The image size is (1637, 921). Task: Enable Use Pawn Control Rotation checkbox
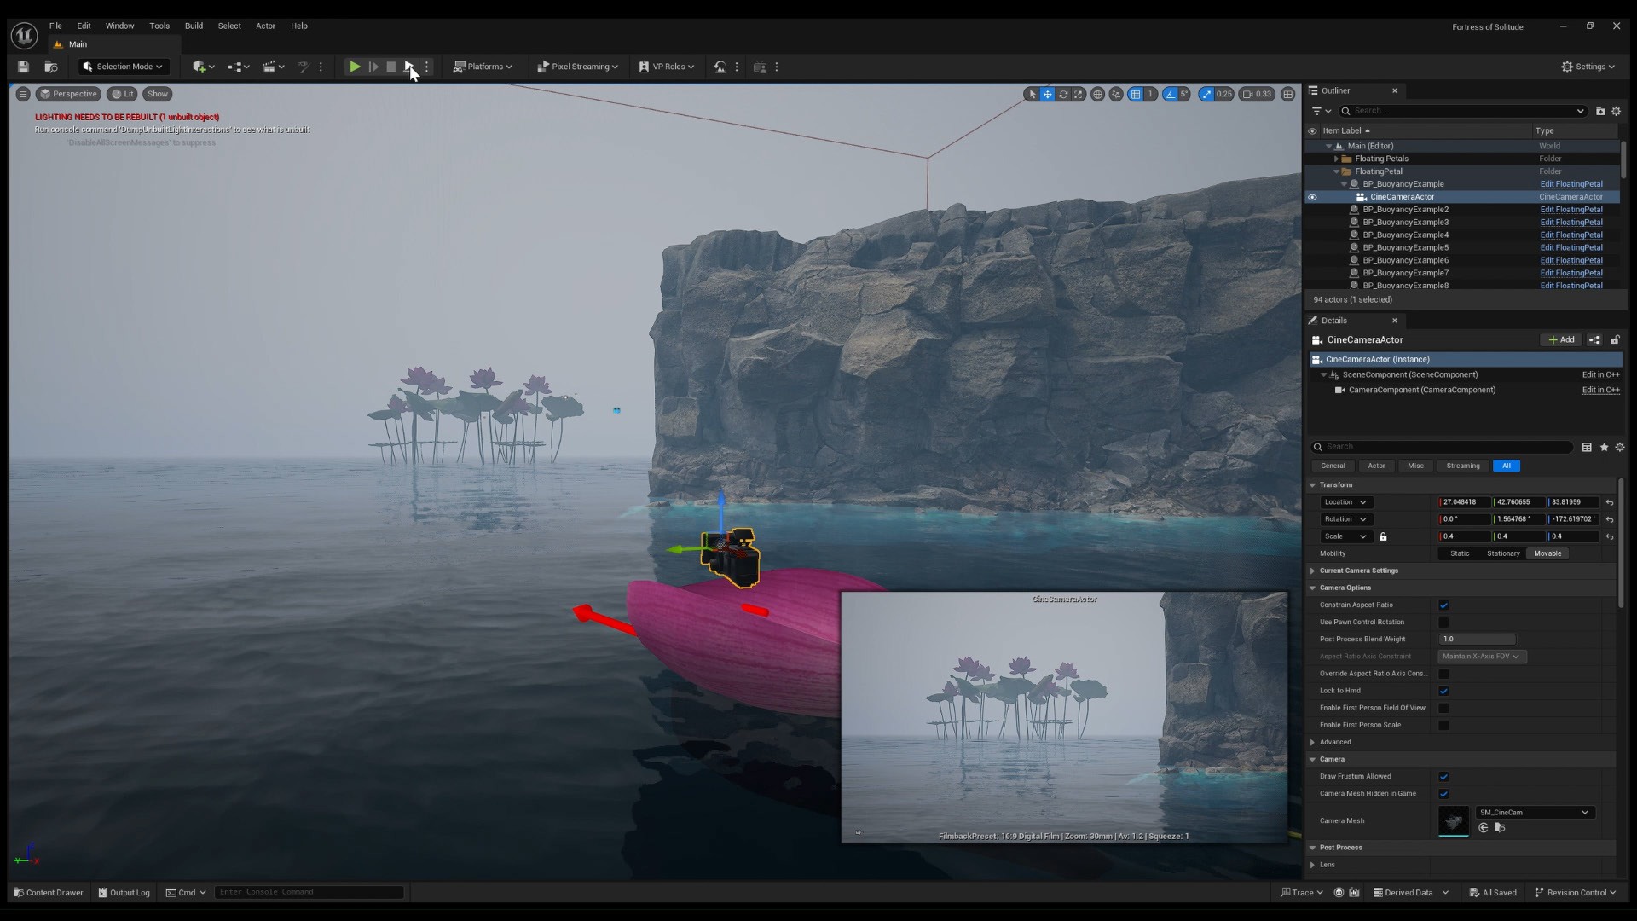(x=1443, y=623)
